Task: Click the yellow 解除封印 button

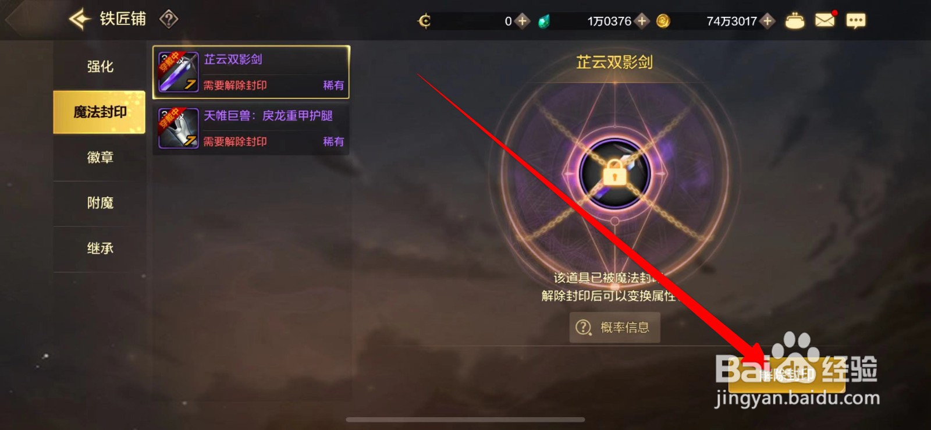Action: [787, 376]
